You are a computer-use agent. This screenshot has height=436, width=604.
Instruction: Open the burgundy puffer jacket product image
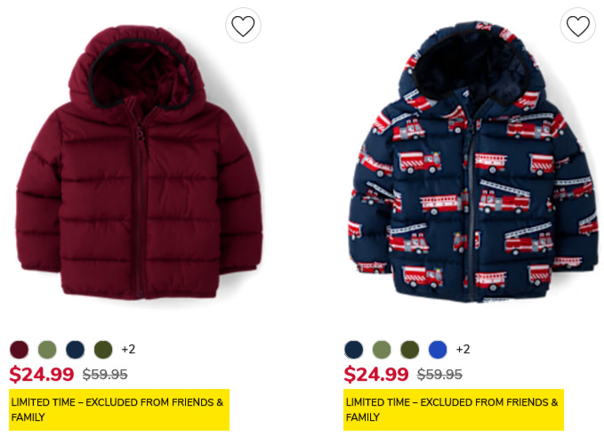[x=139, y=163]
